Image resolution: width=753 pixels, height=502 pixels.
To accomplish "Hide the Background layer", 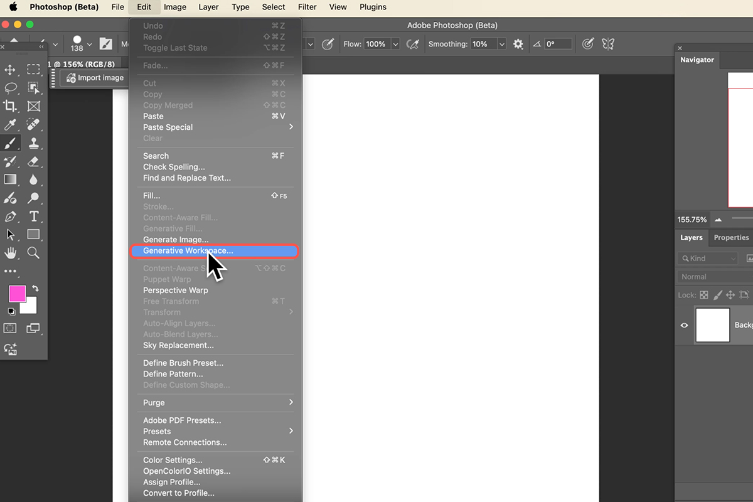I will coord(685,325).
